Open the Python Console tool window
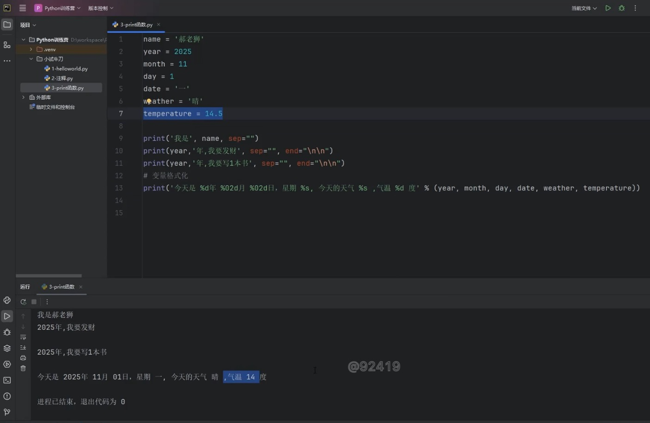The image size is (650, 423). [x=7, y=300]
